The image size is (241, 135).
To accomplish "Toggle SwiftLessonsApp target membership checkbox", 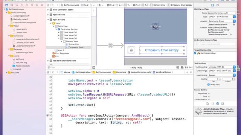I will coord(195,53).
